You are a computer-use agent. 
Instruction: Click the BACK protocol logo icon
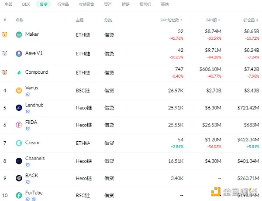click(x=19, y=178)
